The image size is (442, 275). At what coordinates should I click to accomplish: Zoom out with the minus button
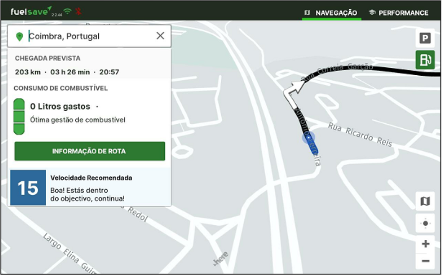point(425,261)
